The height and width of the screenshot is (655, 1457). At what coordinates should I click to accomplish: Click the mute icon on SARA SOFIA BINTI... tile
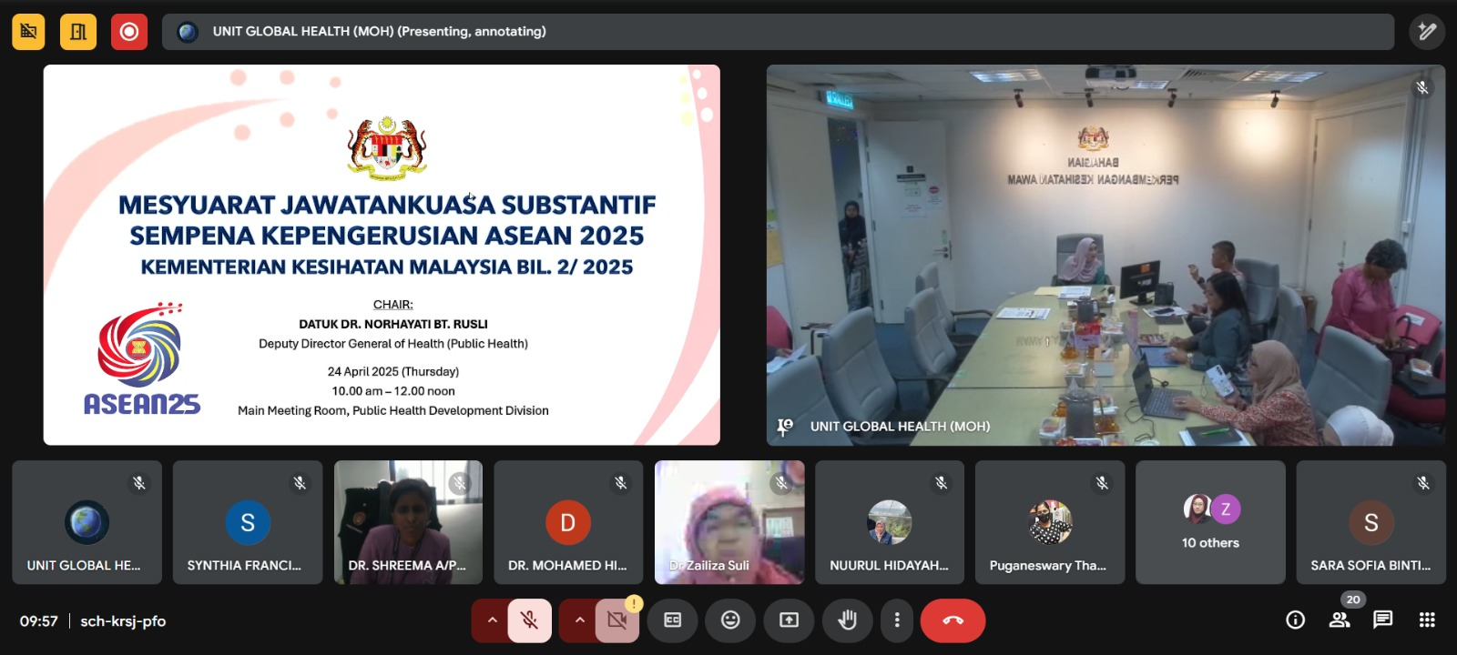1423,483
